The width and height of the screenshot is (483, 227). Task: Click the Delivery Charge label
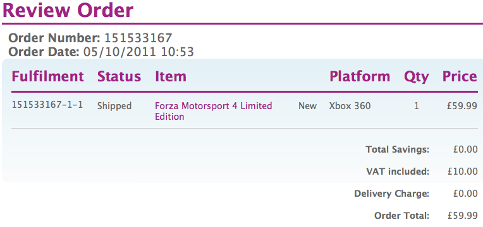[x=391, y=194]
